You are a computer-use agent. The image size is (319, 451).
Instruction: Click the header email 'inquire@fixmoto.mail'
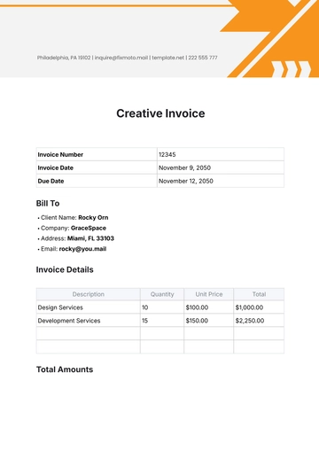click(121, 58)
